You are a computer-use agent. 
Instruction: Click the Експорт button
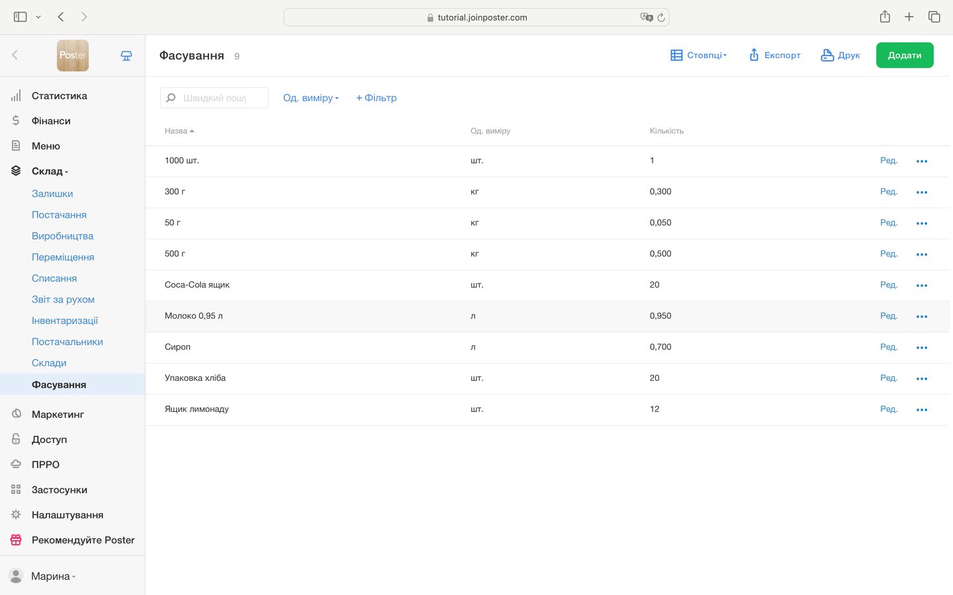tap(774, 56)
